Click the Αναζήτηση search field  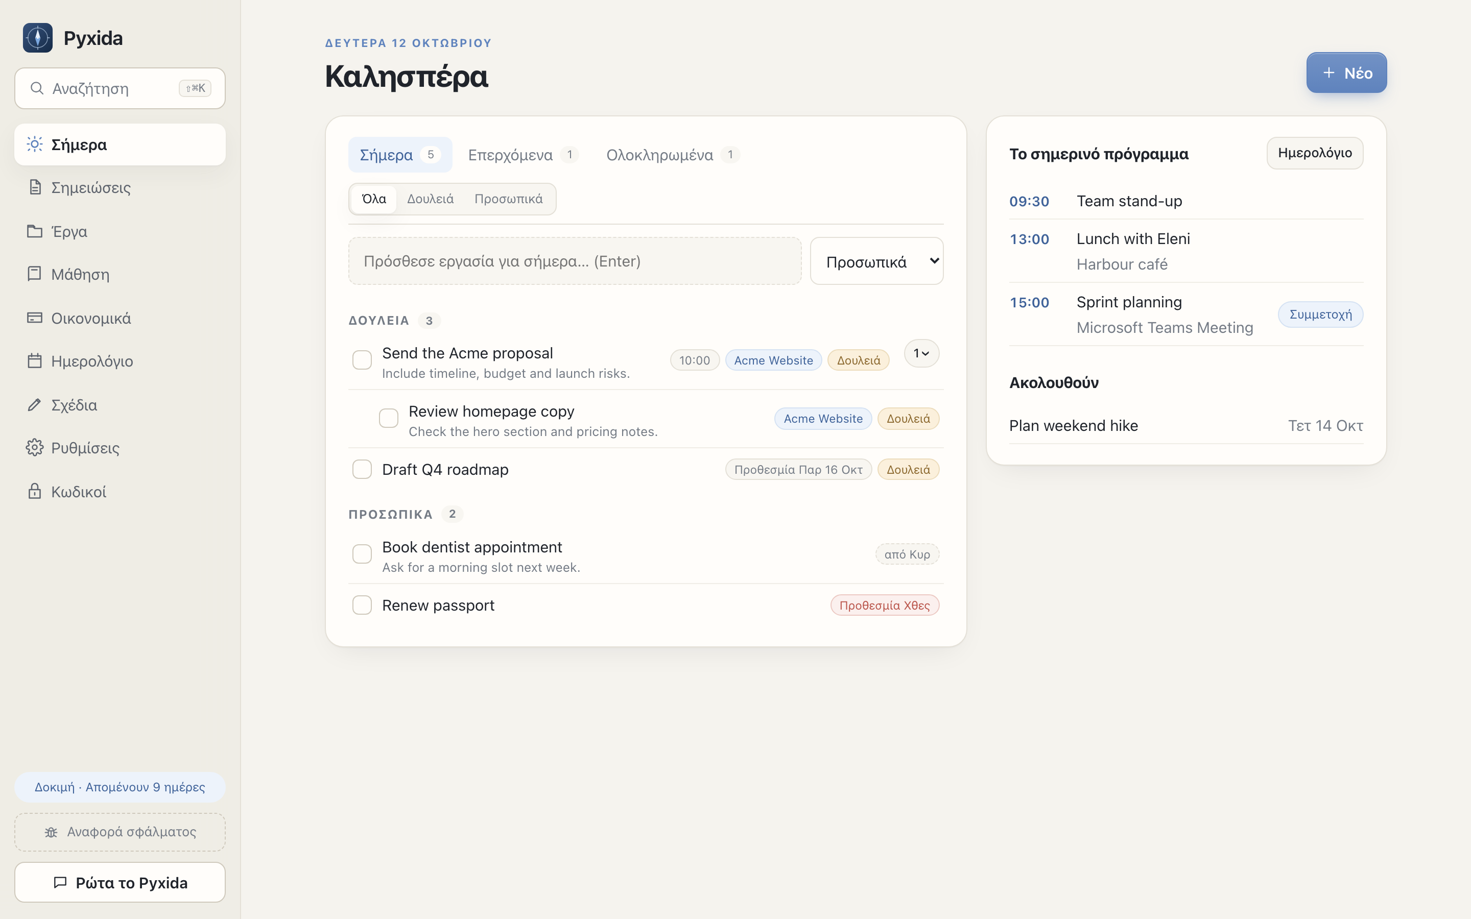[120, 89]
